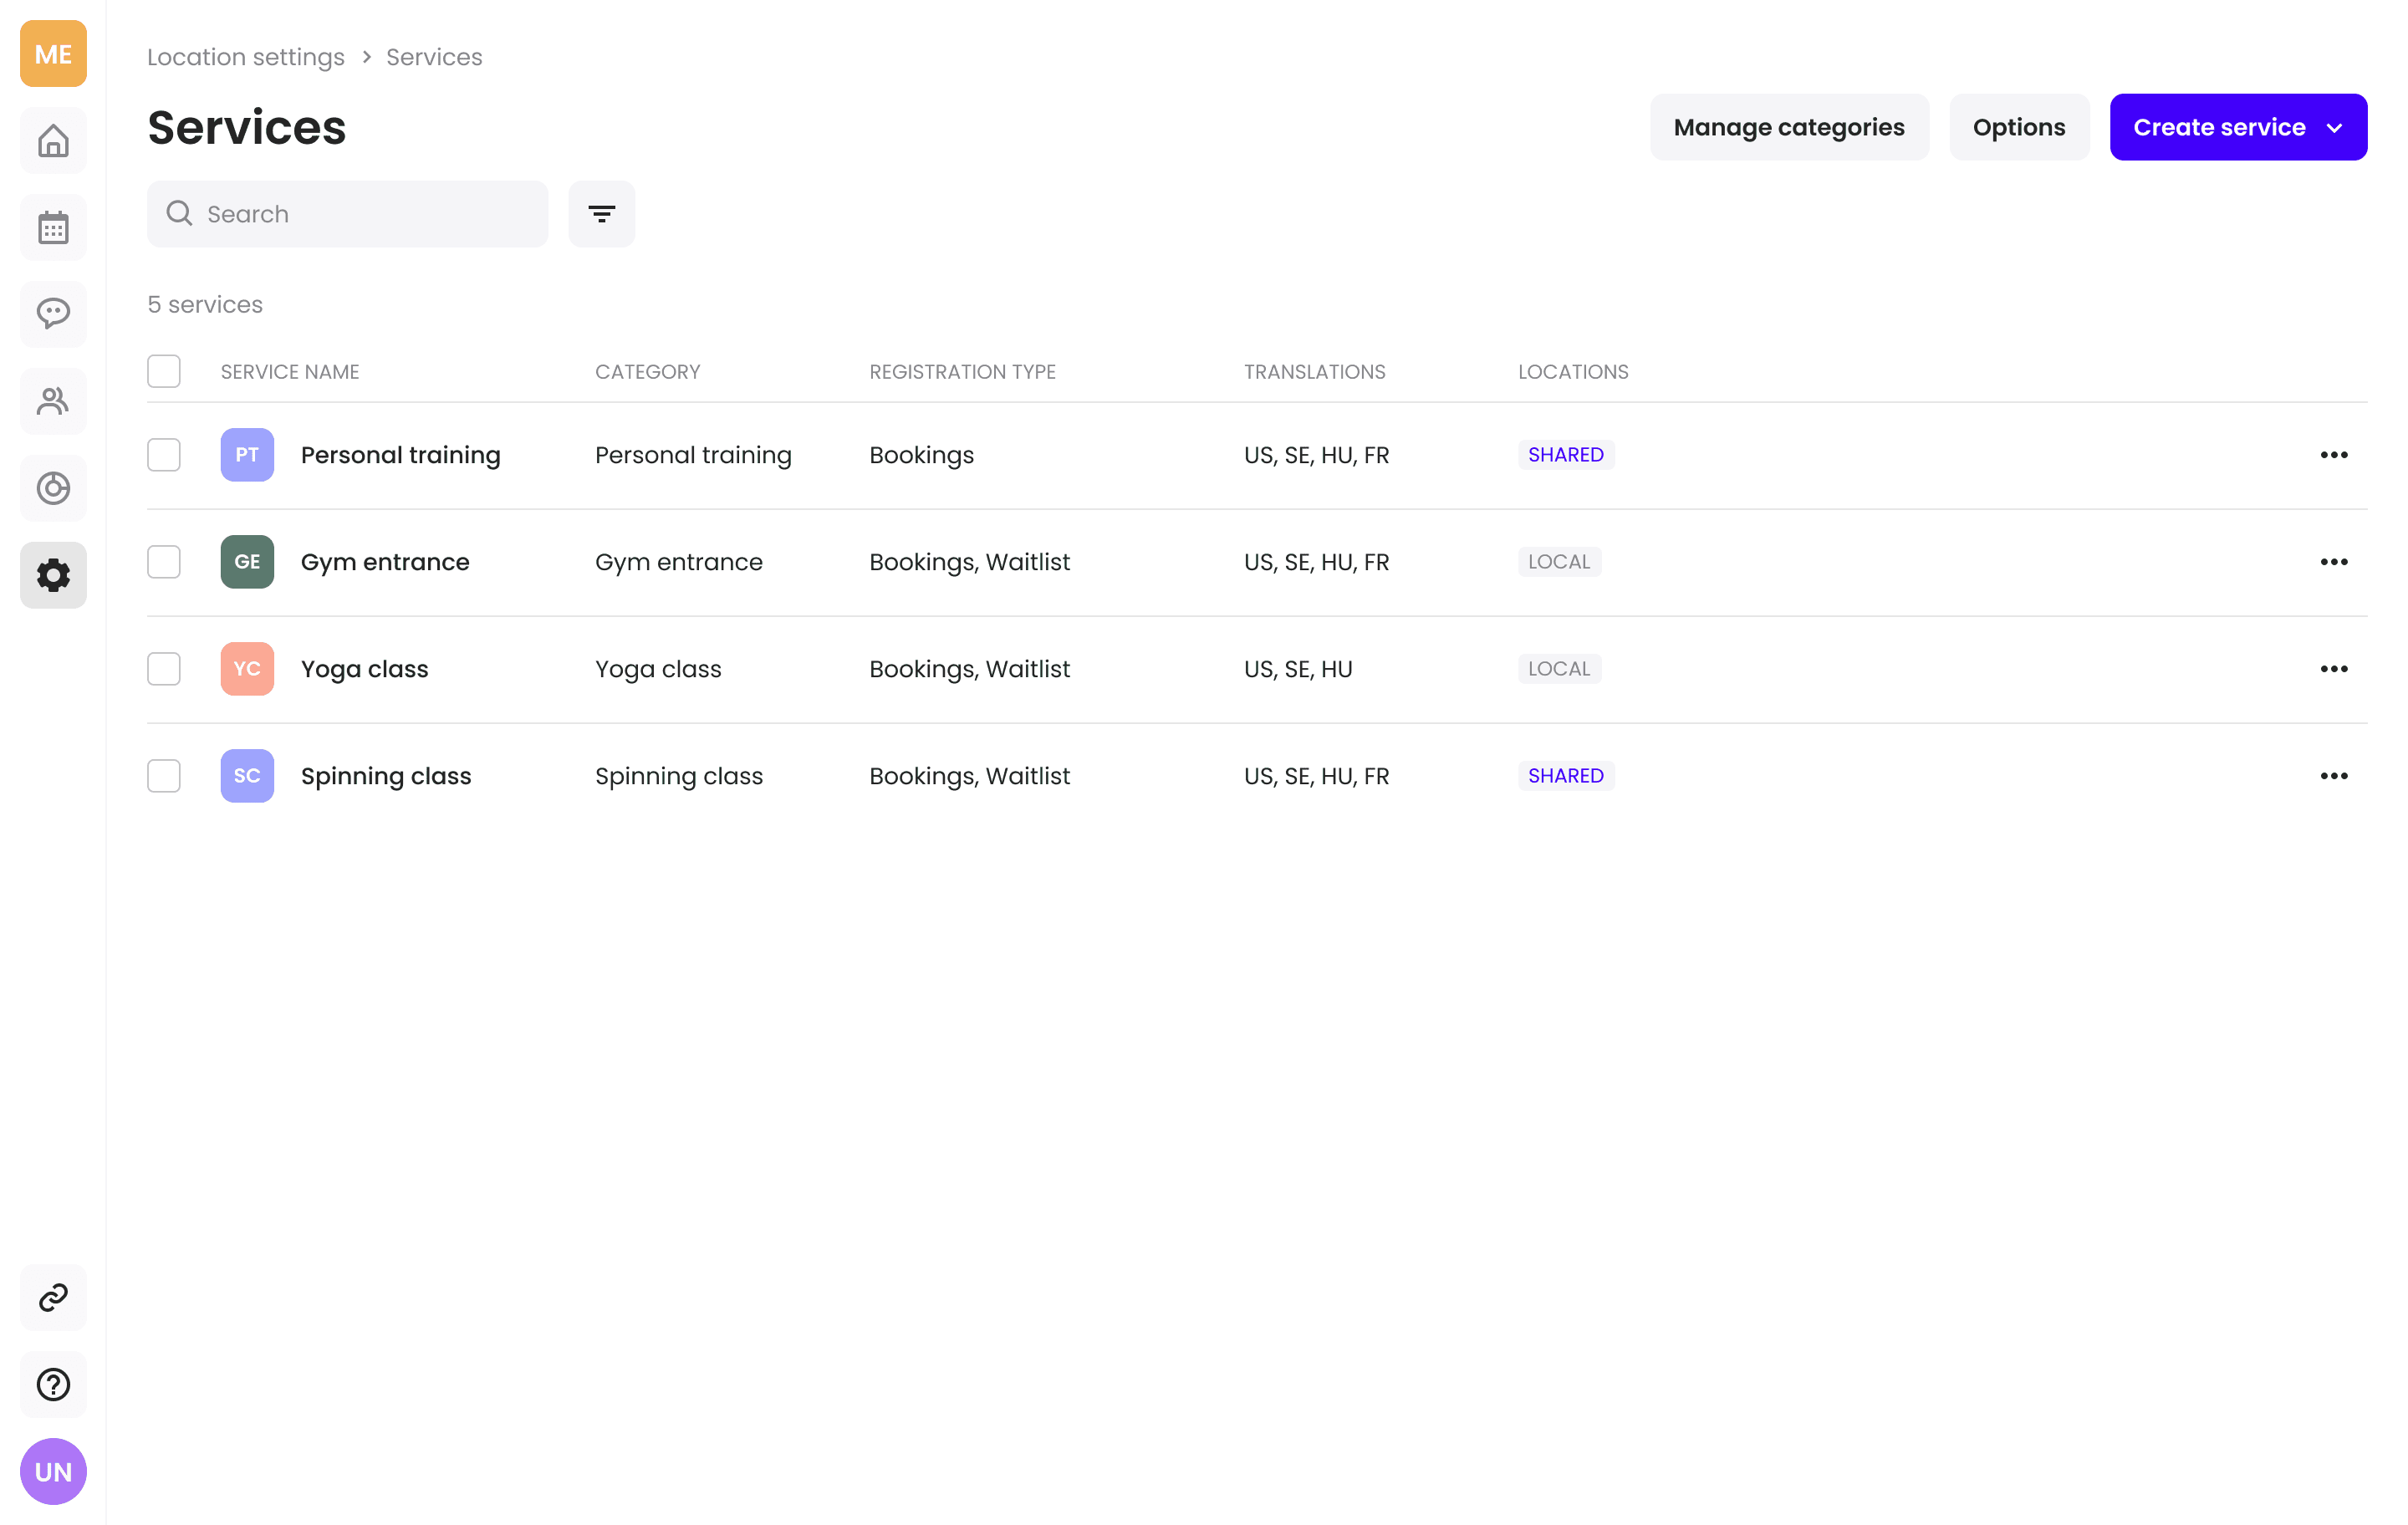This screenshot has width=2408, height=1525.
Task: Open the ME organization avatar
Action: coord(53,53)
